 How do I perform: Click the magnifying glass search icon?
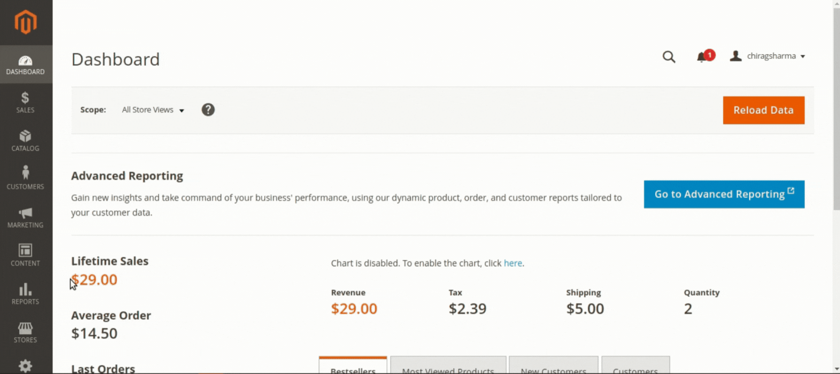coord(669,57)
